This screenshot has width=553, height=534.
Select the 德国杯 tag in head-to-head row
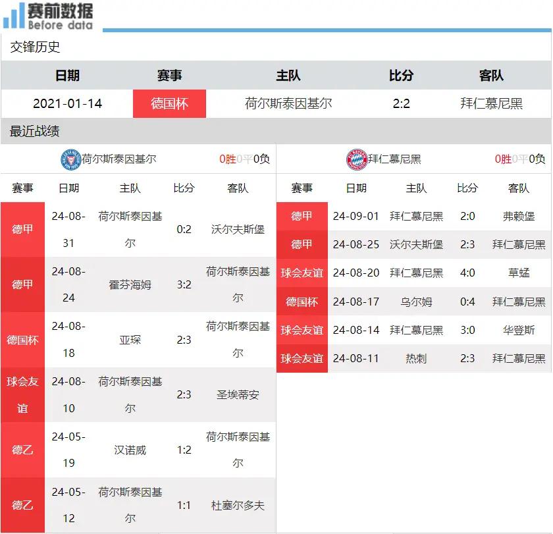pos(169,103)
